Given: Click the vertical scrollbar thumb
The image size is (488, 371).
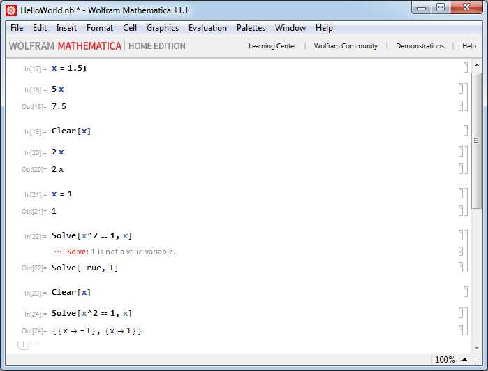Looking at the screenshot, I should point(477,141).
